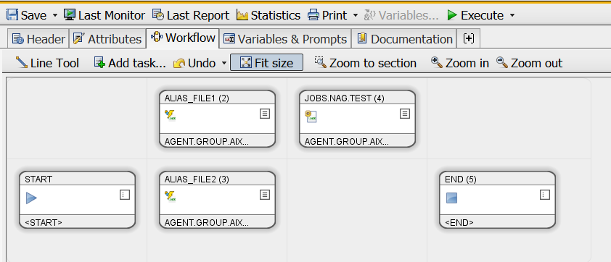Add a task to workflow
The width and height of the screenshot is (611, 262).
[x=130, y=63]
